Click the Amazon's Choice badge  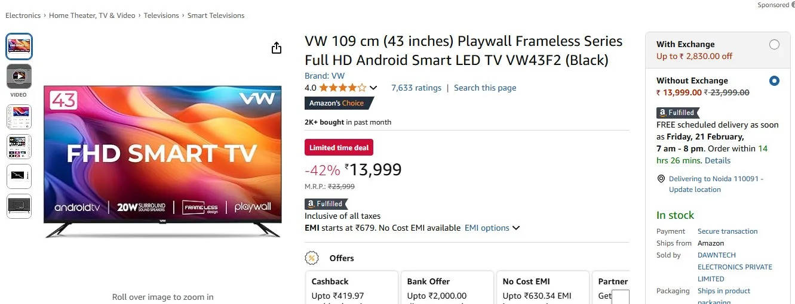point(337,103)
